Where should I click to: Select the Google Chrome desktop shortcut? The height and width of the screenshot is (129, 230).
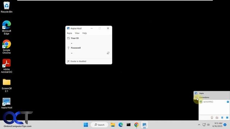6,47
